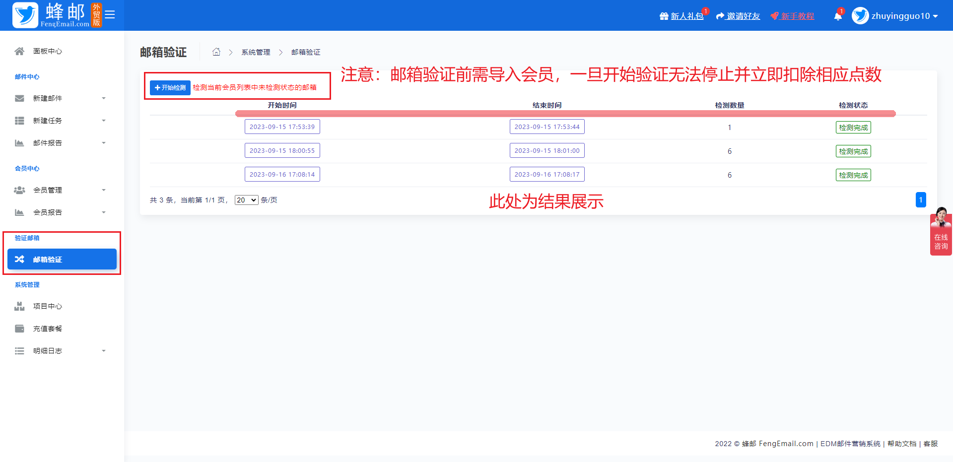Select the 邮箱验证 sidebar item
The image size is (953, 462).
tap(62, 259)
